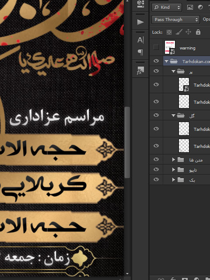The image size is (210, 280).
Task: Open the Character panel icon
Action: [x=140, y=40]
